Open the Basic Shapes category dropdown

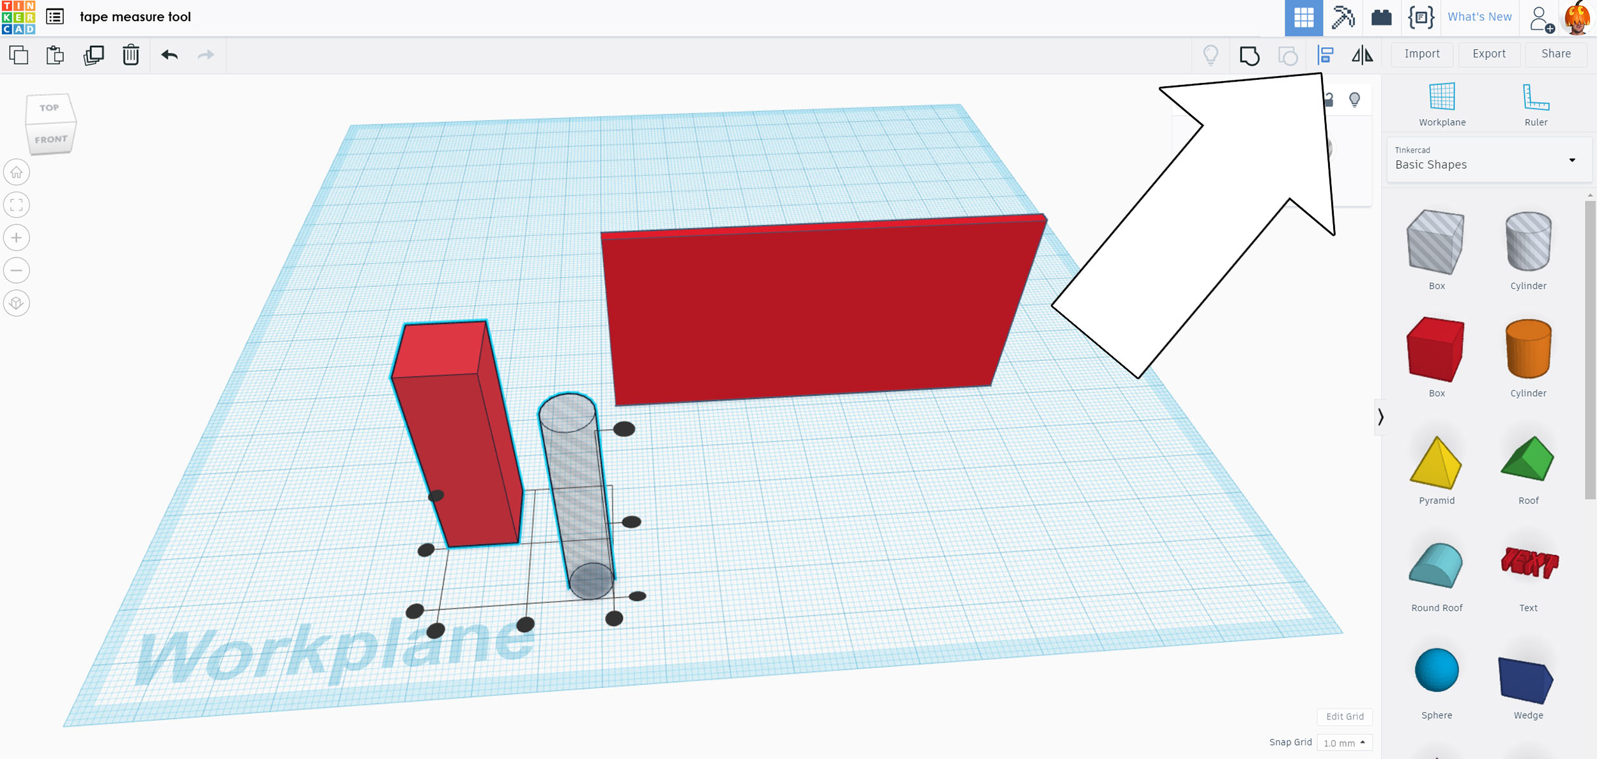(1488, 160)
